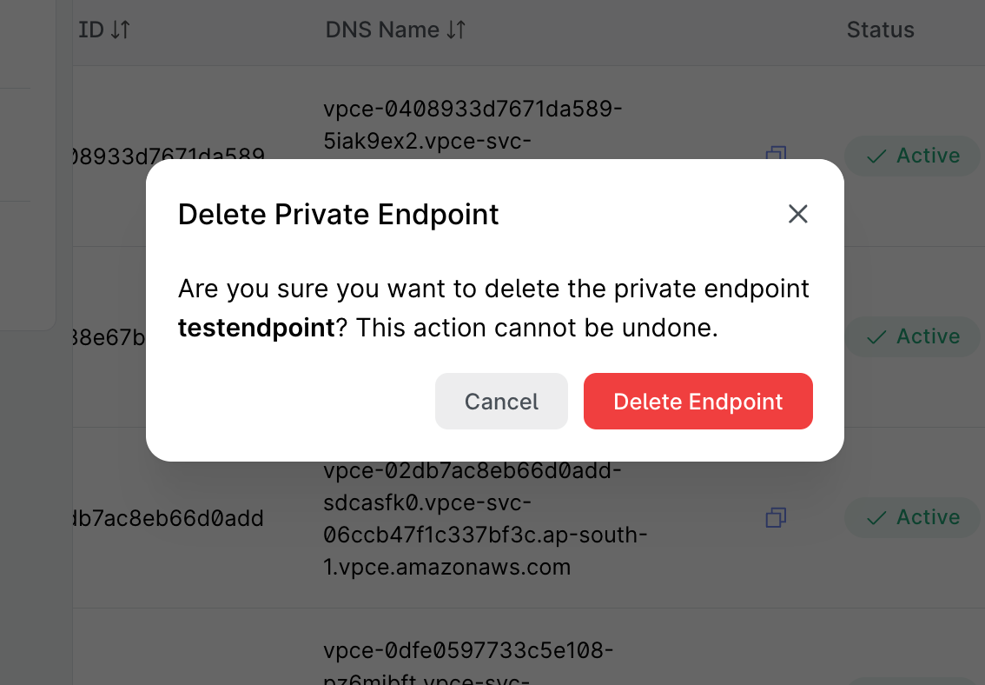Copy the DNS name of vpce-02db7ac8eb66d0add
Image resolution: width=985 pixels, height=685 pixels.
776,517
